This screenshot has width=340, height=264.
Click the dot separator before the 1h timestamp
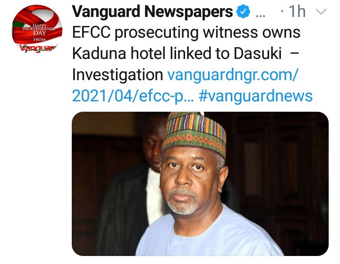(x=282, y=12)
